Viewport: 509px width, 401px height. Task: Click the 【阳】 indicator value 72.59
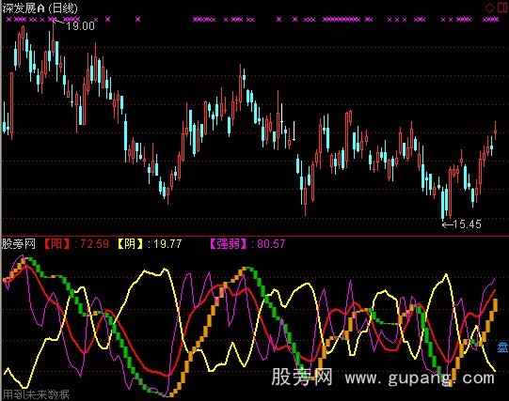click(94, 243)
